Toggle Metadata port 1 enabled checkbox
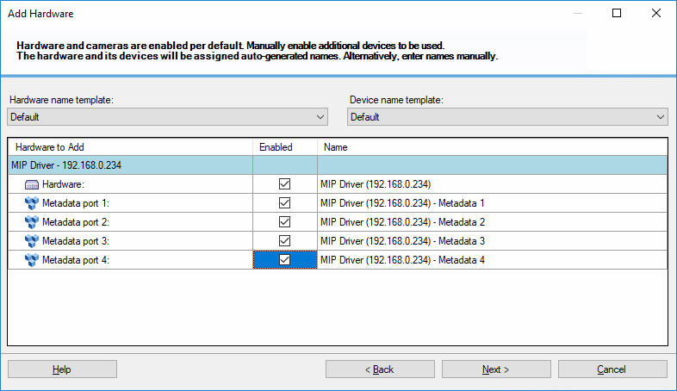The image size is (677, 391). pos(284,203)
